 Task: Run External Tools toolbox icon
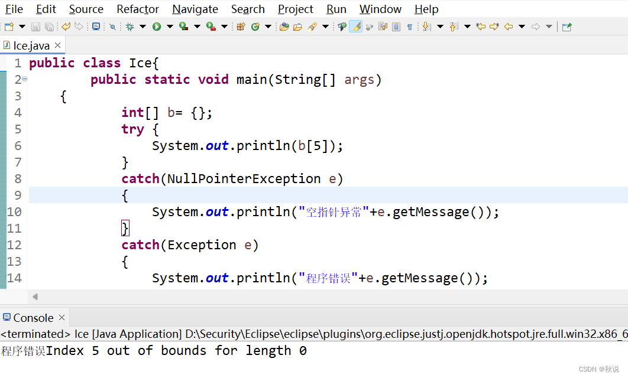click(x=211, y=27)
